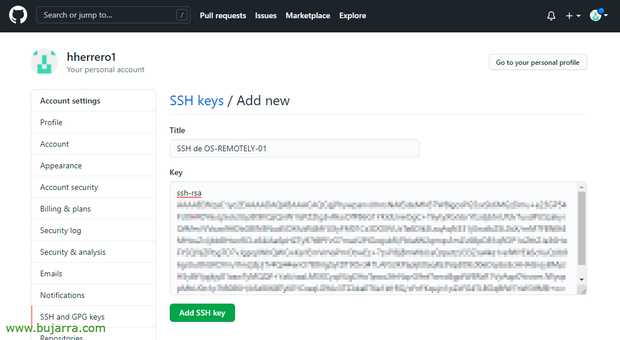Open Pull requests in top navigation
Image resolution: width=620 pixels, height=340 pixels.
click(x=223, y=15)
